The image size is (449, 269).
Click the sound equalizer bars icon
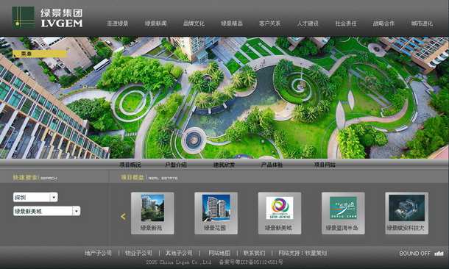click(x=439, y=254)
